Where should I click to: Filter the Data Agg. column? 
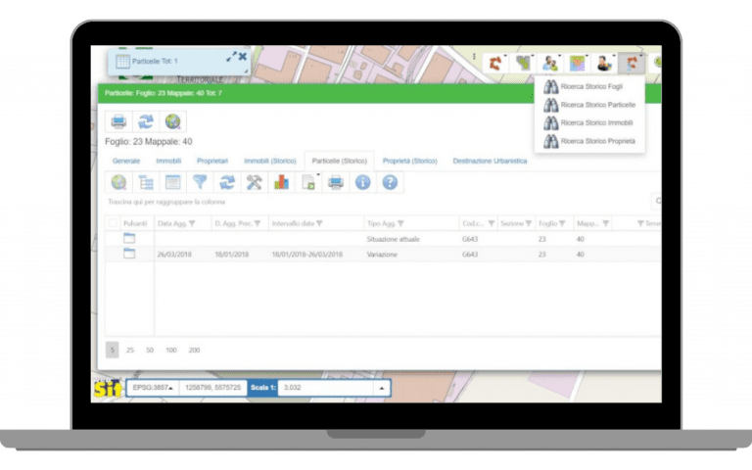[x=192, y=223]
